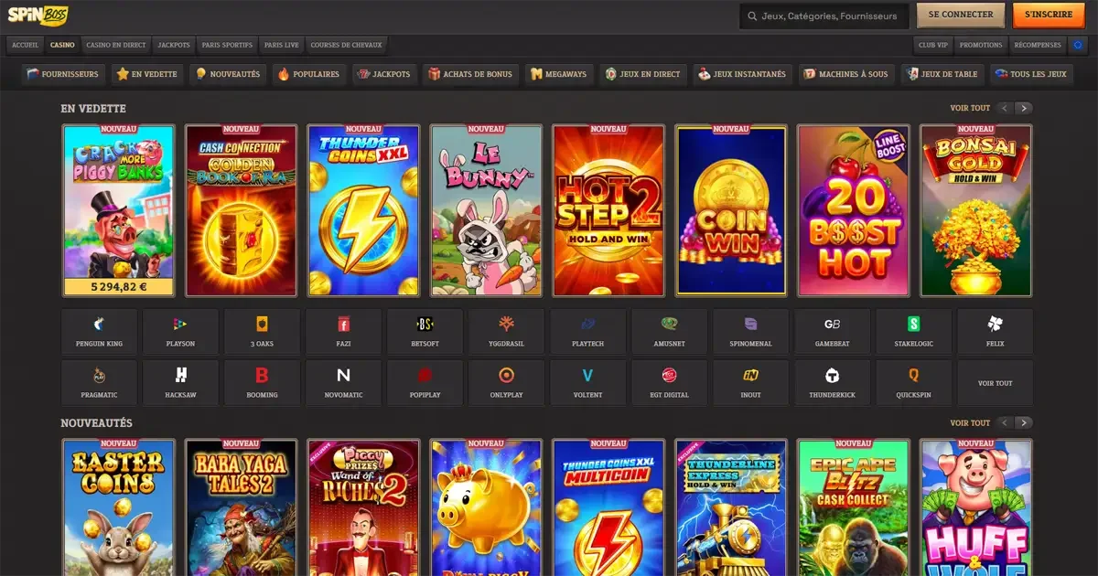Open the Fournisseurs category
The image size is (1098, 576).
tap(63, 74)
